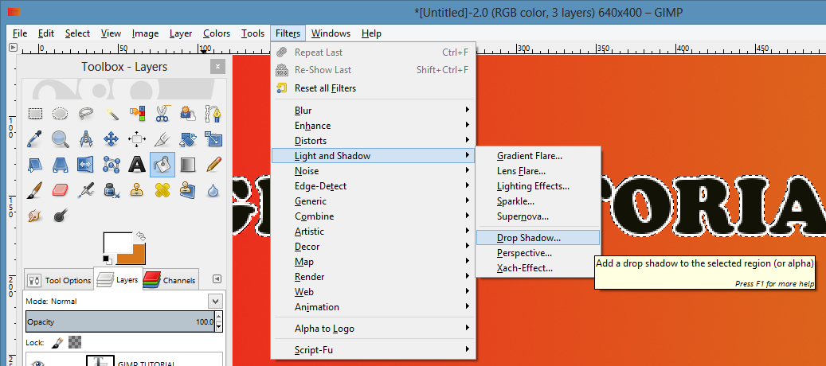Screen dimensions: 826x366
Task: Select the Clone stamp tool
Action: pos(137,190)
